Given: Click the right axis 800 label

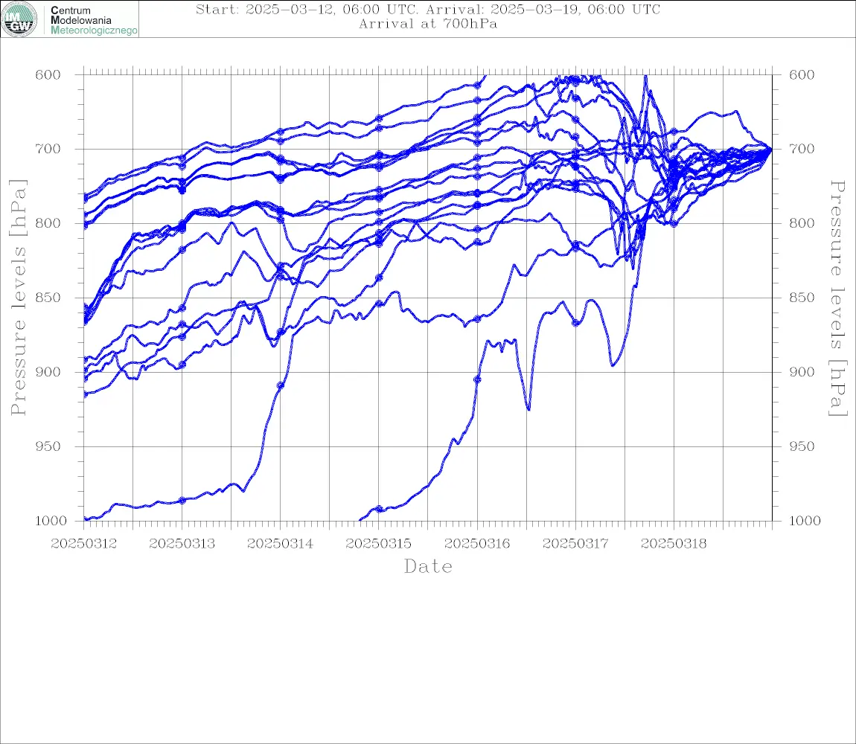Looking at the screenshot, I should click(802, 223).
